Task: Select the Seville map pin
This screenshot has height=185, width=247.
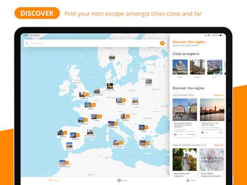Action: (x=69, y=146)
